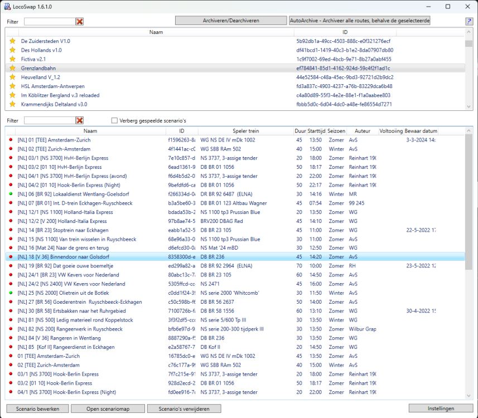Clear the scenario filter with red X
The image size is (478, 418).
click(80, 120)
